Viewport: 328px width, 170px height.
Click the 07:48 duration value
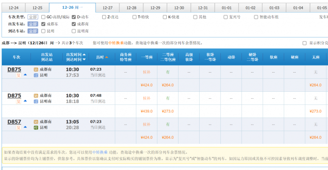coord(96,96)
